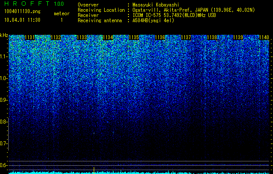This screenshot has height=174, width=273.
Task: Click the meteor count label
Action: 62,13
